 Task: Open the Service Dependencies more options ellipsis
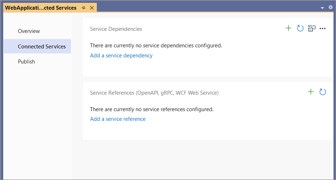pyautogui.click(x=322, y=29)
